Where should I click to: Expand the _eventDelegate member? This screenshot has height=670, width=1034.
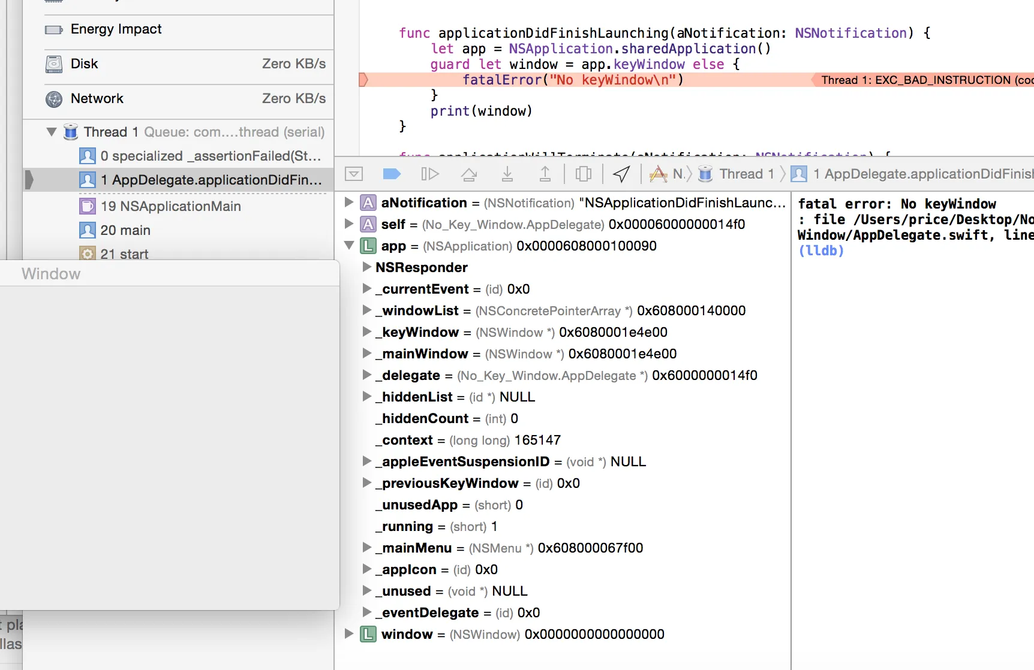(x=366, y=612)
